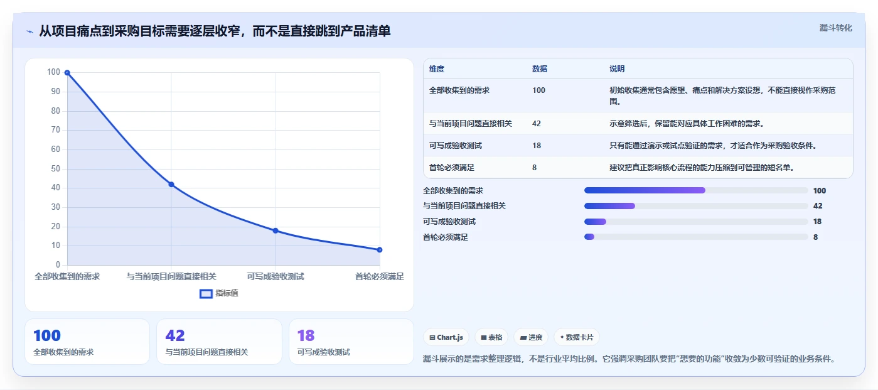Click description starting 初始收集通常包含愿望
878x390 pixels.
pos(722,95)
